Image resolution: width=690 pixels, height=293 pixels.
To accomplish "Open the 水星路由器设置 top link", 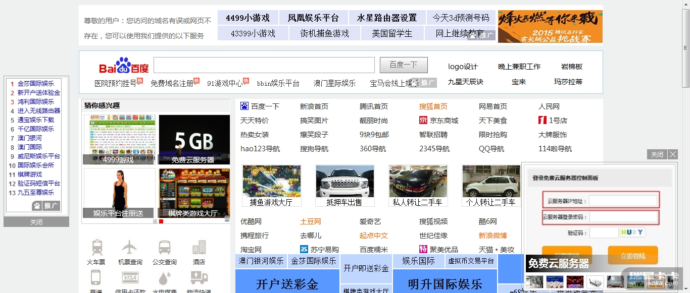I will click(x=387, y=18).
